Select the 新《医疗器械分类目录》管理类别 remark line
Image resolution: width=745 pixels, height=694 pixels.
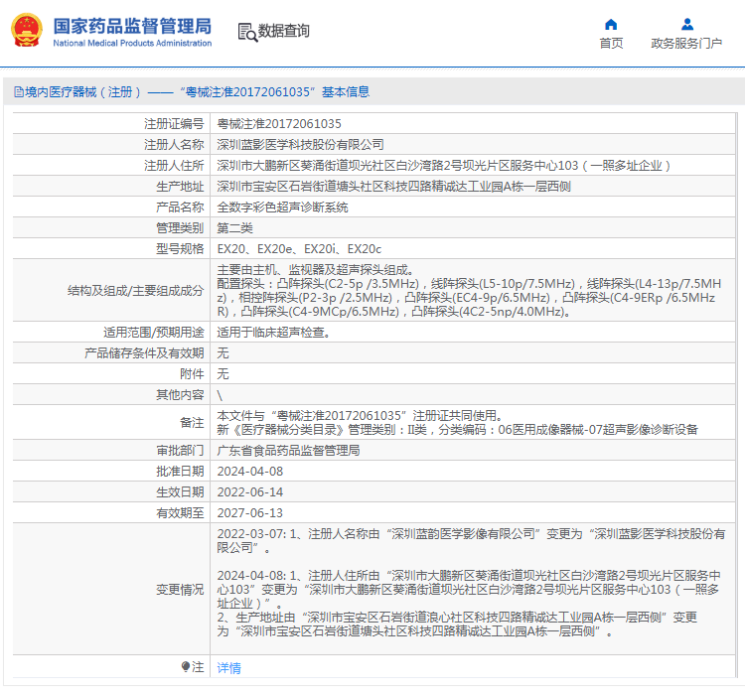pyautogui.click(x=457, y=430)
